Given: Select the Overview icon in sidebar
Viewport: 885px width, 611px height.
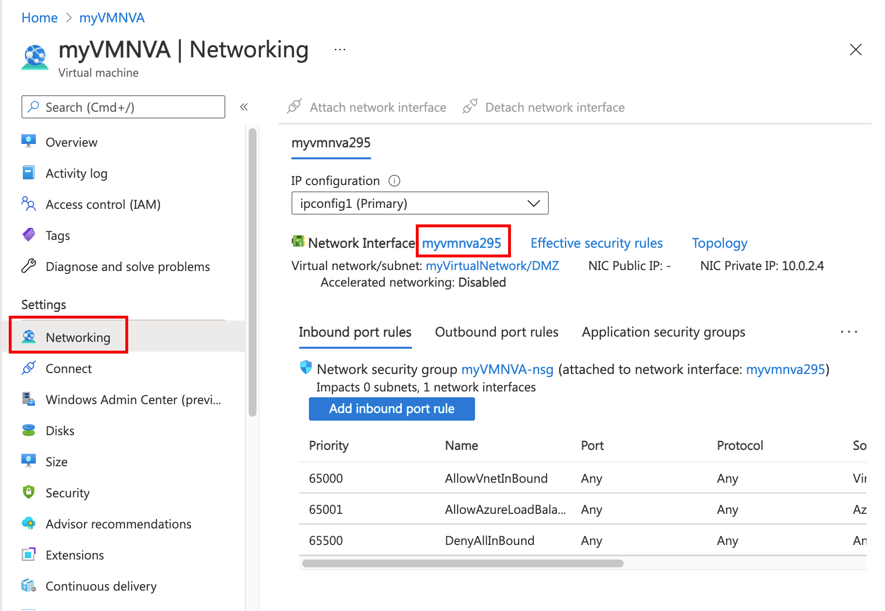Looking at the screenshot, I should [29, 142].
